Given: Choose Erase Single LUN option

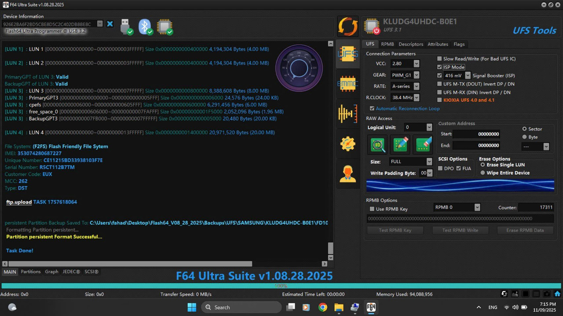Looking at the screenshot, I should (x=483, y=165).
